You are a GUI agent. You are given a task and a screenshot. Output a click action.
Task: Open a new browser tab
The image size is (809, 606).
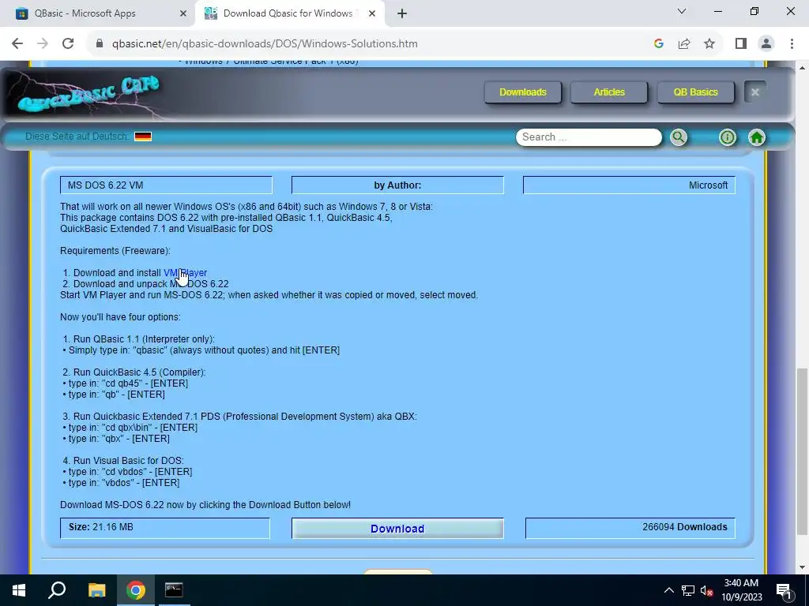tap(402, 13)
